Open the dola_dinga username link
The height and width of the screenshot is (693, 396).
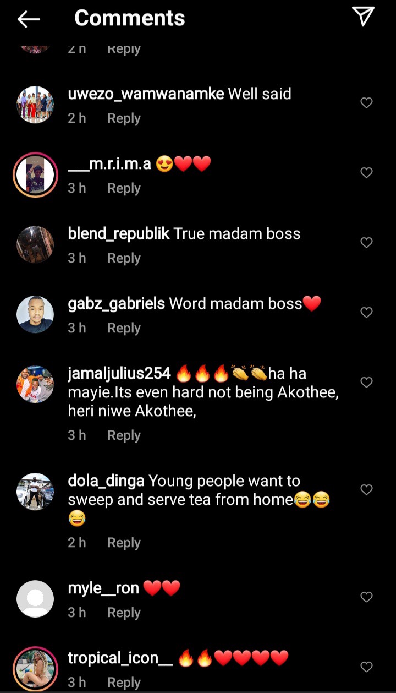click(106, 481)
